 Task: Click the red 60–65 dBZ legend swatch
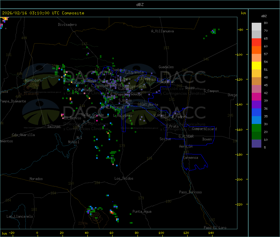pyautogui.click(x=256, y=42)
